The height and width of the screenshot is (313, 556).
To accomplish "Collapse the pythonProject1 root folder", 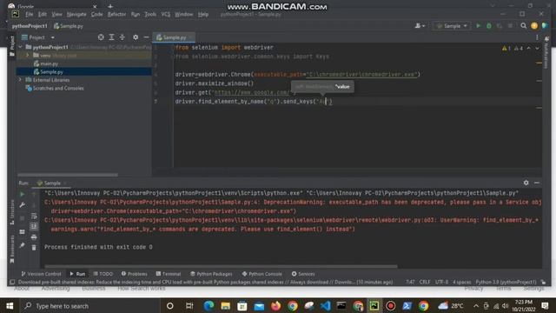I will (21, 47).
